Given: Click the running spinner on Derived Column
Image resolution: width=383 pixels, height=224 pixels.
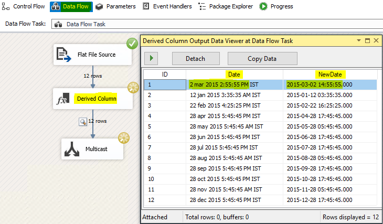Looking at the screenshot, I should click(x=133, y=88).
